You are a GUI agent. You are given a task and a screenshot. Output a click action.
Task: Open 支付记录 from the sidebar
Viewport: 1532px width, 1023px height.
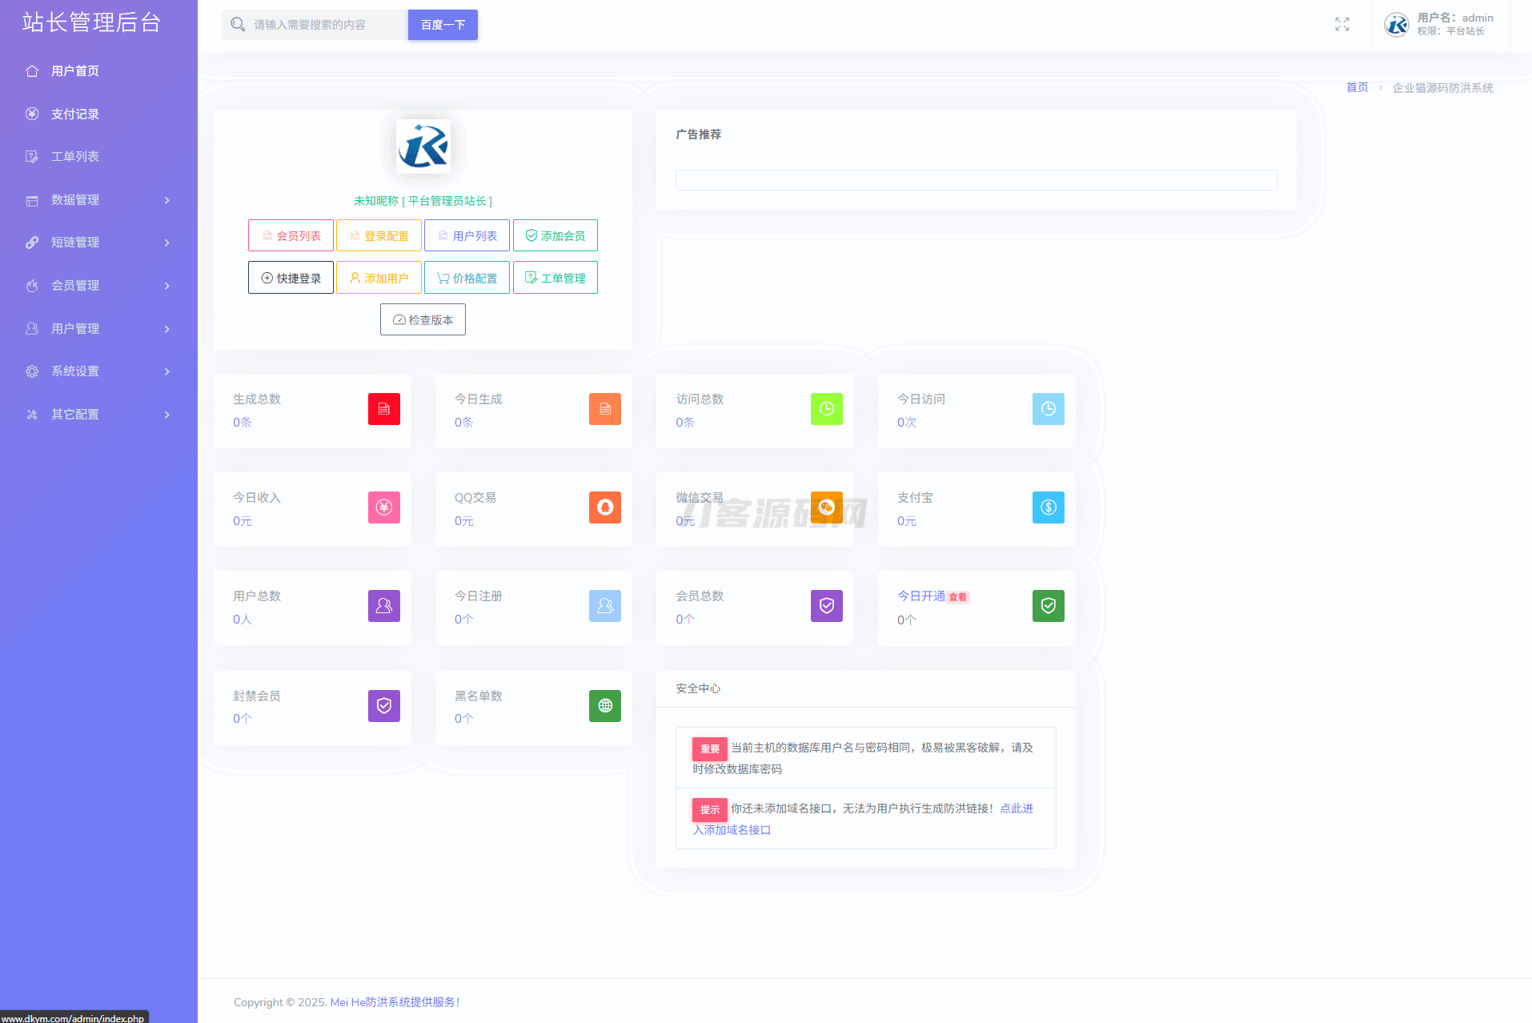click(x=75, y=114)
